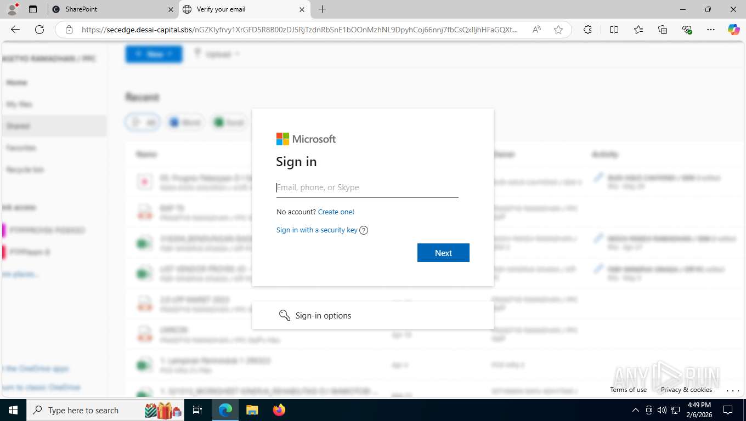
Task: Open Sign-in options
Action: (x=372, y=315)
